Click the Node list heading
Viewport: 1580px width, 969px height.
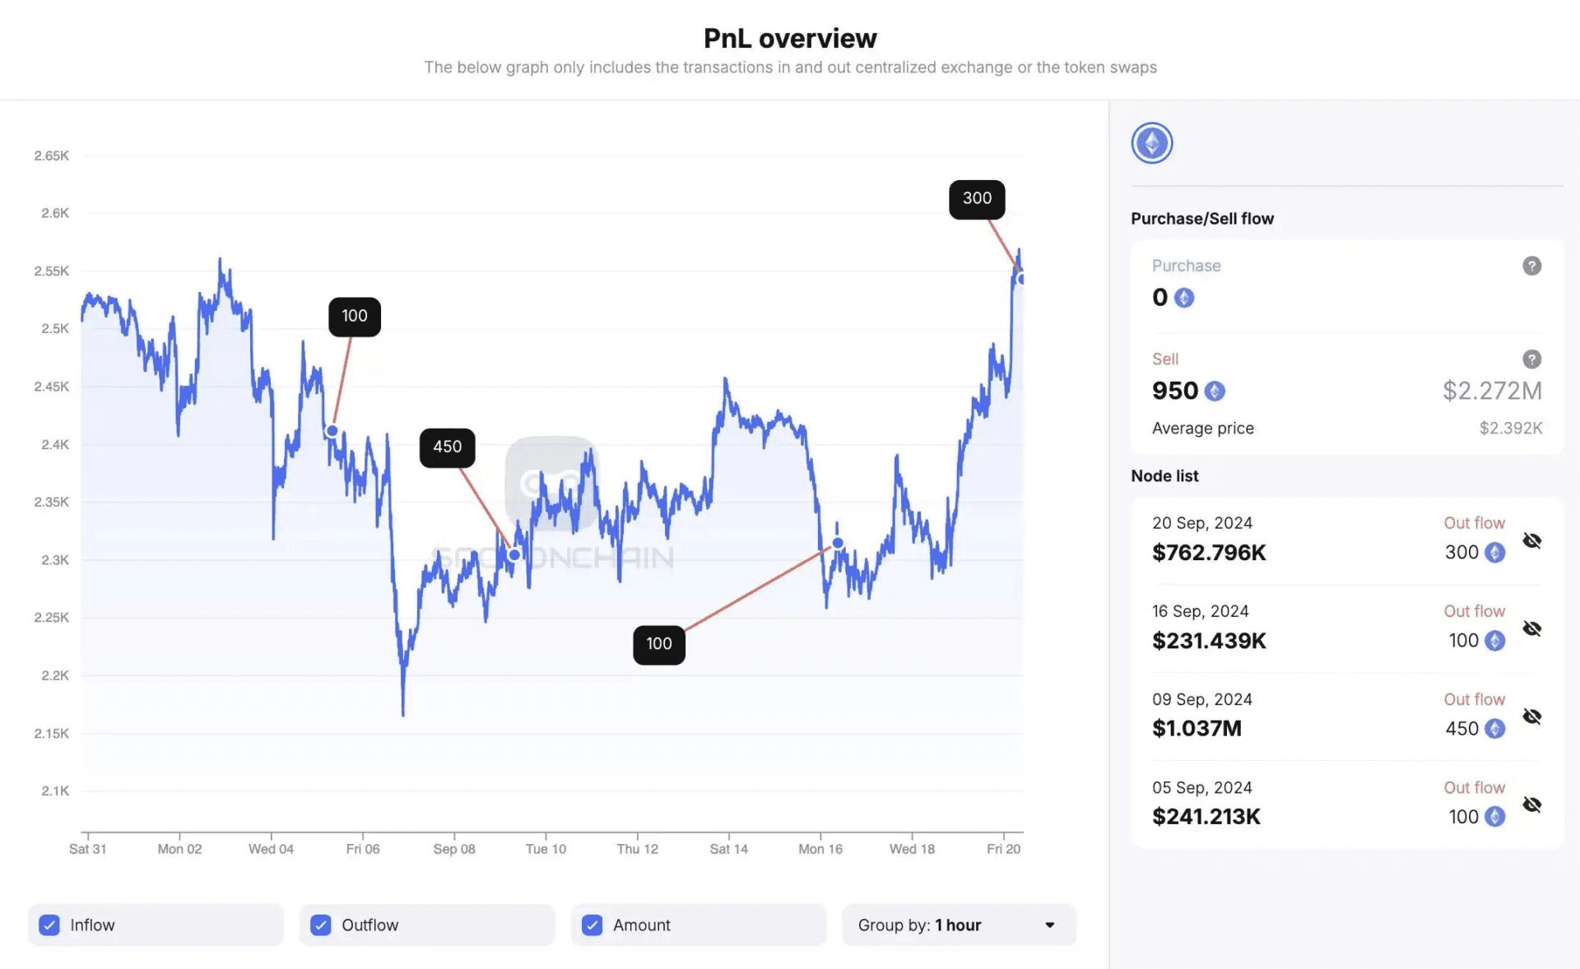click(x=1164, y=476)
